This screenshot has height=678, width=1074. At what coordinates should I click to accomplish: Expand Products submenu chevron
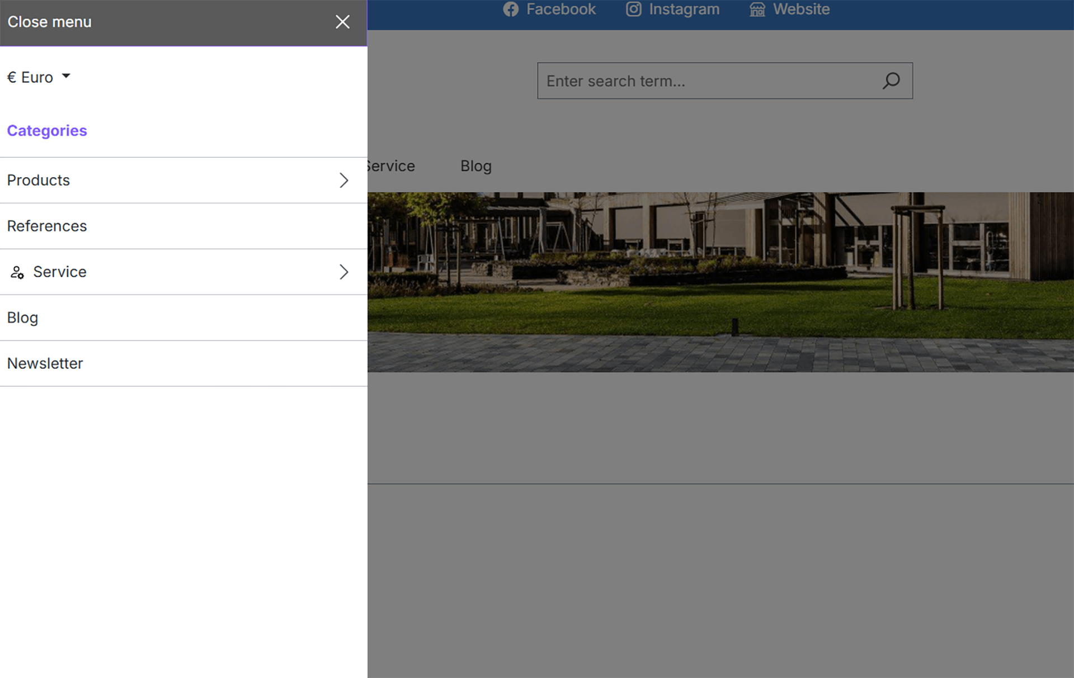(x=344, y=180)
